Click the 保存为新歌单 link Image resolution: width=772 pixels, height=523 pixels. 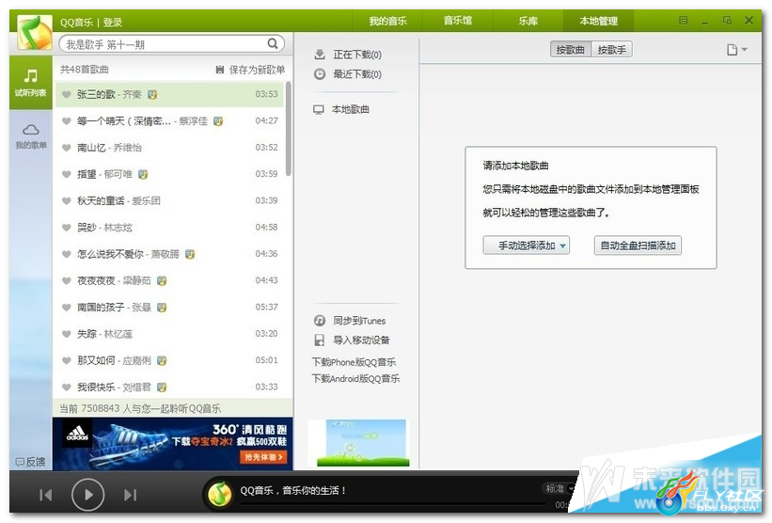click(x=257, y=70)
